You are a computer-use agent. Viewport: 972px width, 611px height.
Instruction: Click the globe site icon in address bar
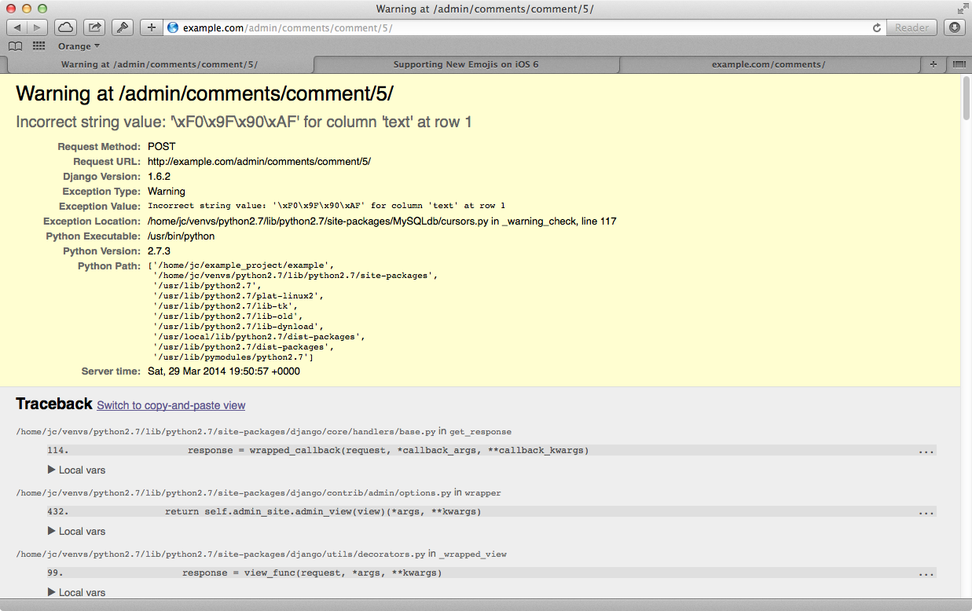tap(174, 27)
